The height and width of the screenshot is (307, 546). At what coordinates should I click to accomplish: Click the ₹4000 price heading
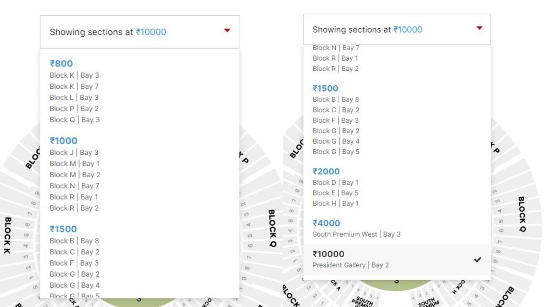click(326, 223)
